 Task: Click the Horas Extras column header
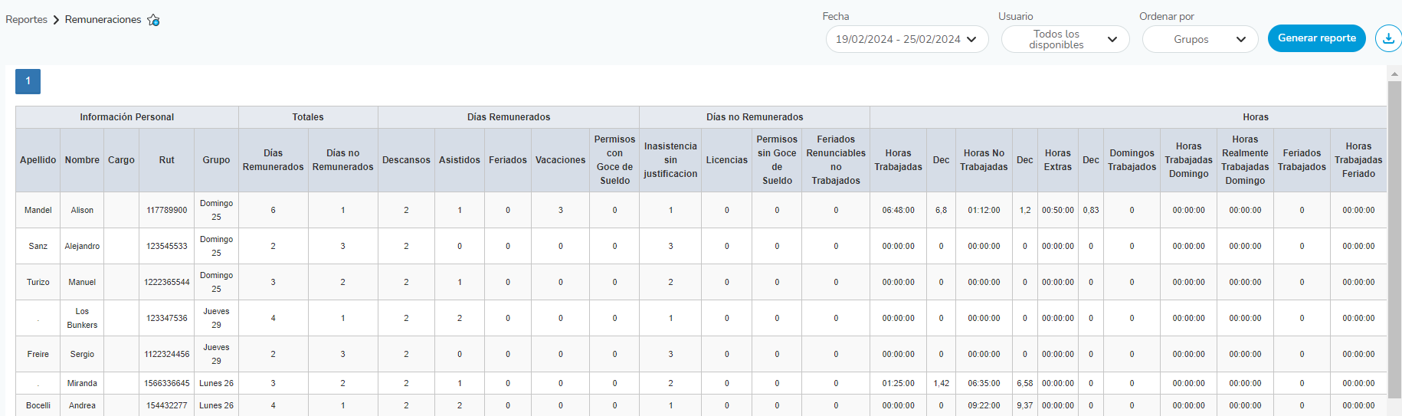pos(1057,160)
